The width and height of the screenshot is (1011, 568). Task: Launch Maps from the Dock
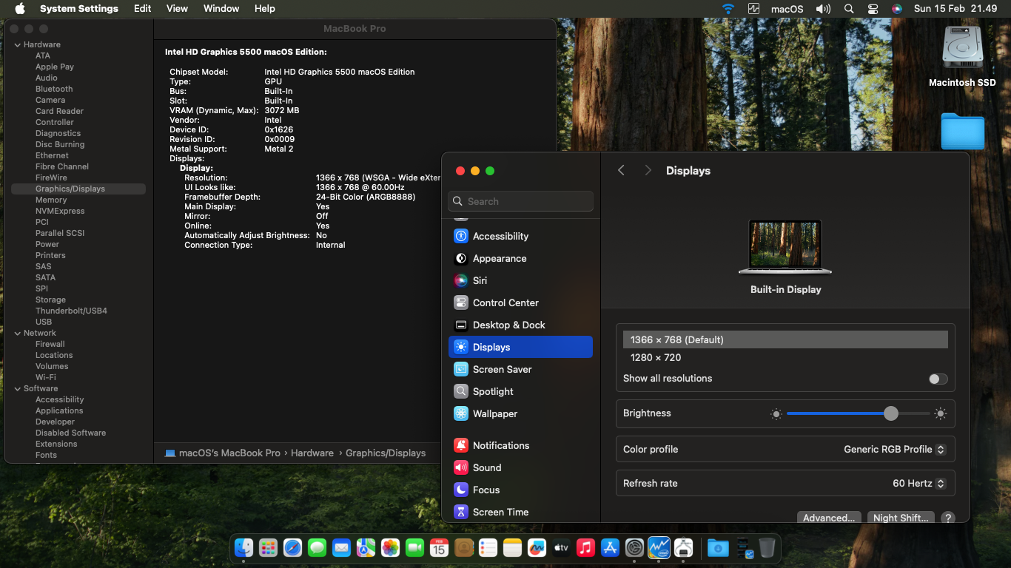click(x=366, y=548)
